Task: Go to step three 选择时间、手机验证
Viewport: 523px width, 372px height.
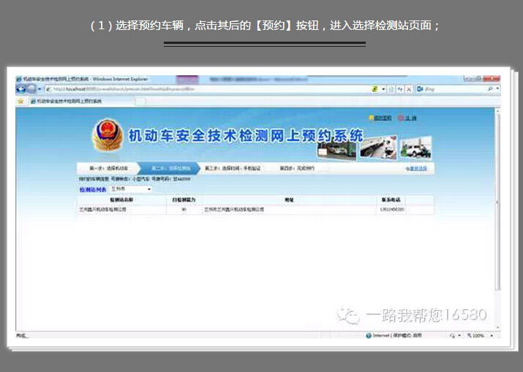Action: click(233, 168)
